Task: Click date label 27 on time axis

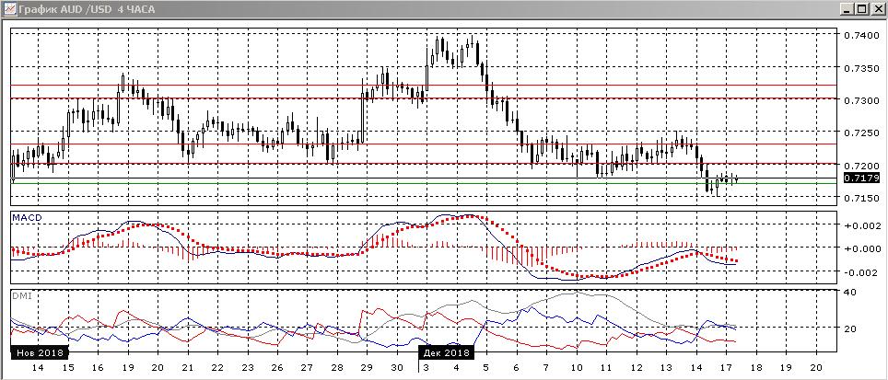Action: [307, 367]
